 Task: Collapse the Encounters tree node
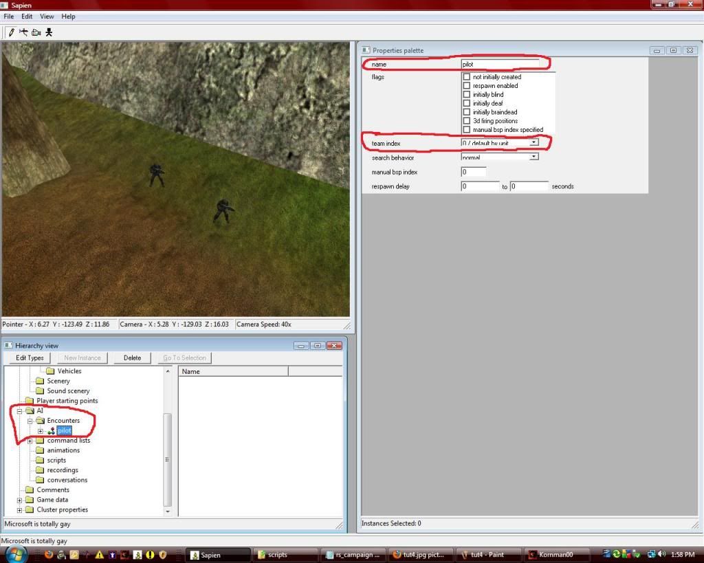click(x=30, y=421)
